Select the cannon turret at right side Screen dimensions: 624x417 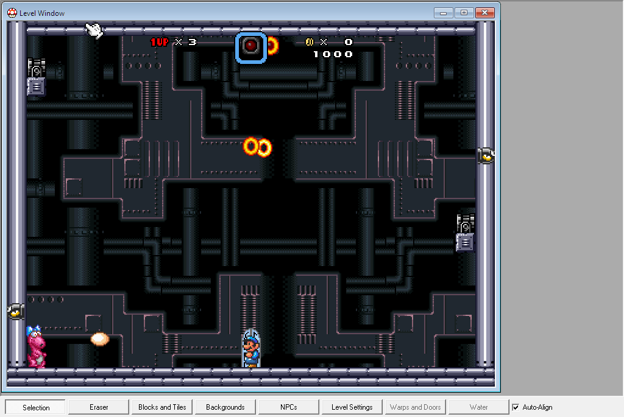pos(465,224)
